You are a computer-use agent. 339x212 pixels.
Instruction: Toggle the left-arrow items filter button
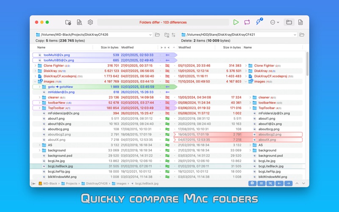click(279, 184)
